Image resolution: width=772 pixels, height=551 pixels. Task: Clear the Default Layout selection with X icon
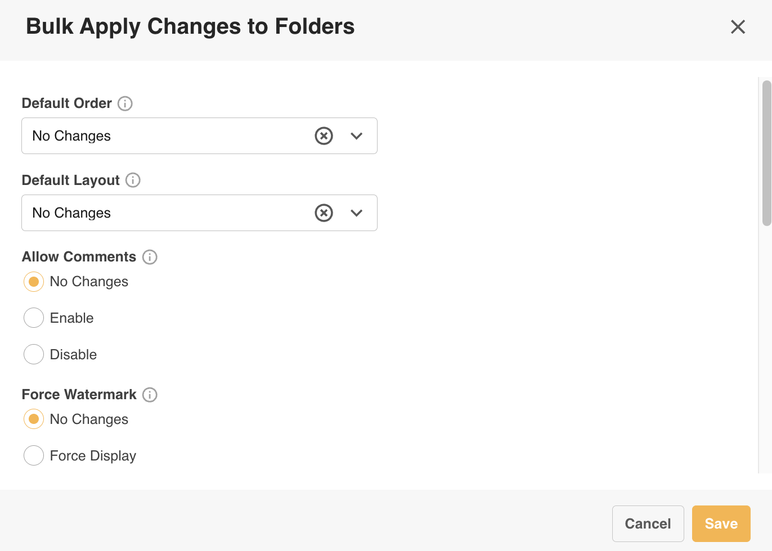click(324, 213)
